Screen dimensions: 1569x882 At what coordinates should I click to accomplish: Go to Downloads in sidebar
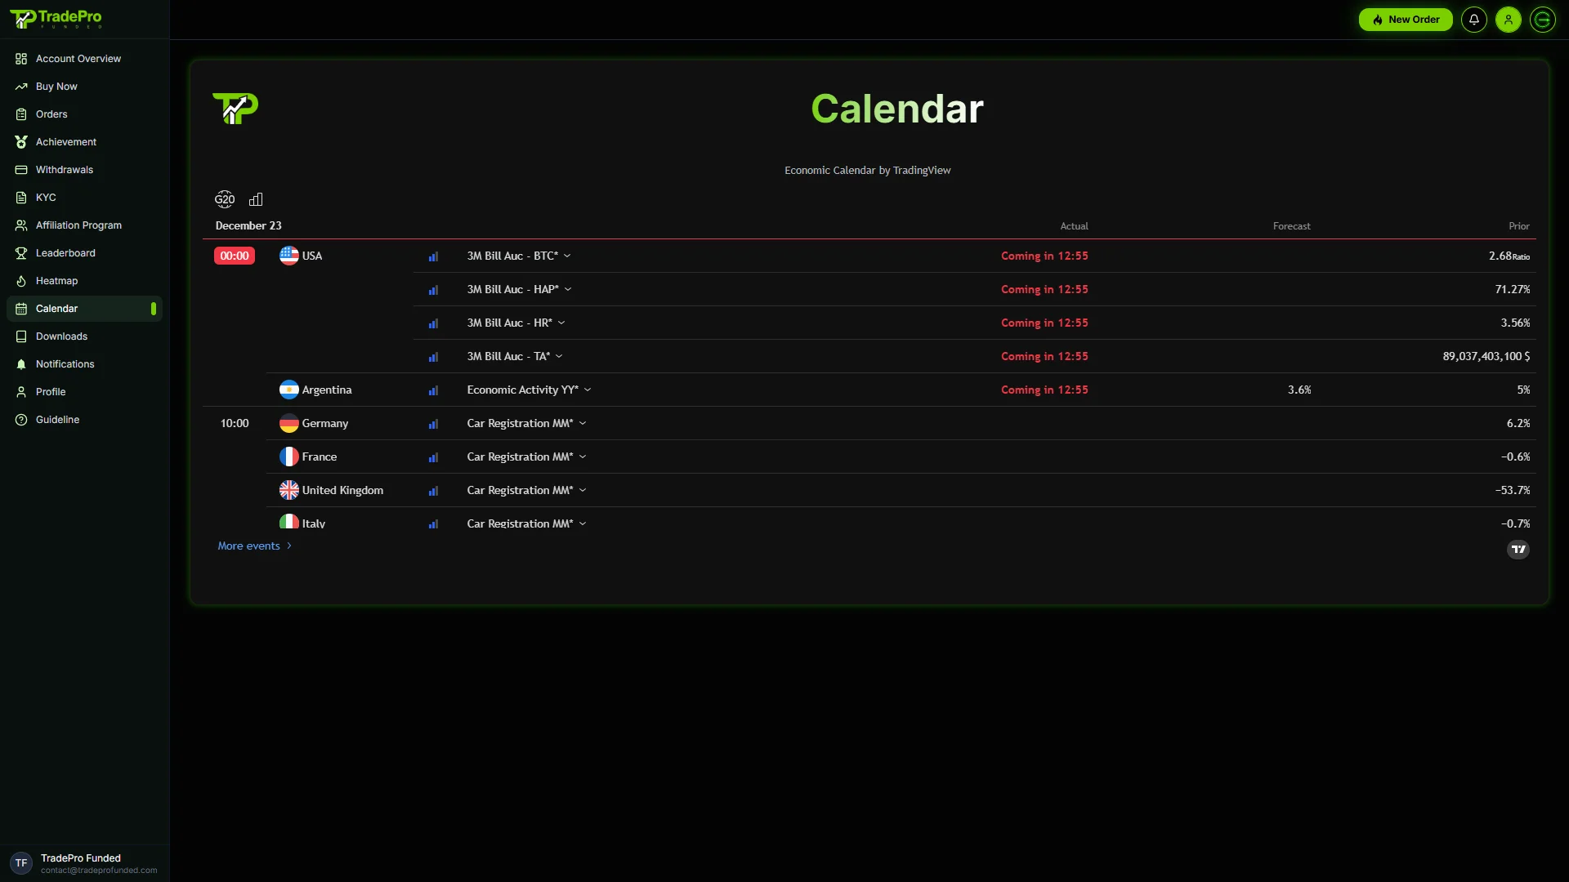[84, 336]
